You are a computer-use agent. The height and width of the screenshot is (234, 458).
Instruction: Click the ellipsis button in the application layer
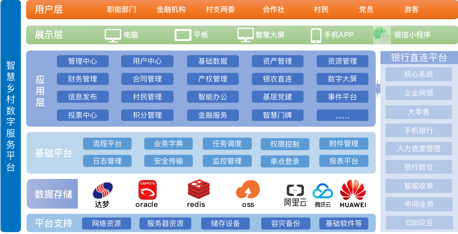point(342,115)
